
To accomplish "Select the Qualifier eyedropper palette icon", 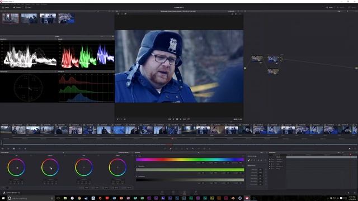I will pos(171,149).
